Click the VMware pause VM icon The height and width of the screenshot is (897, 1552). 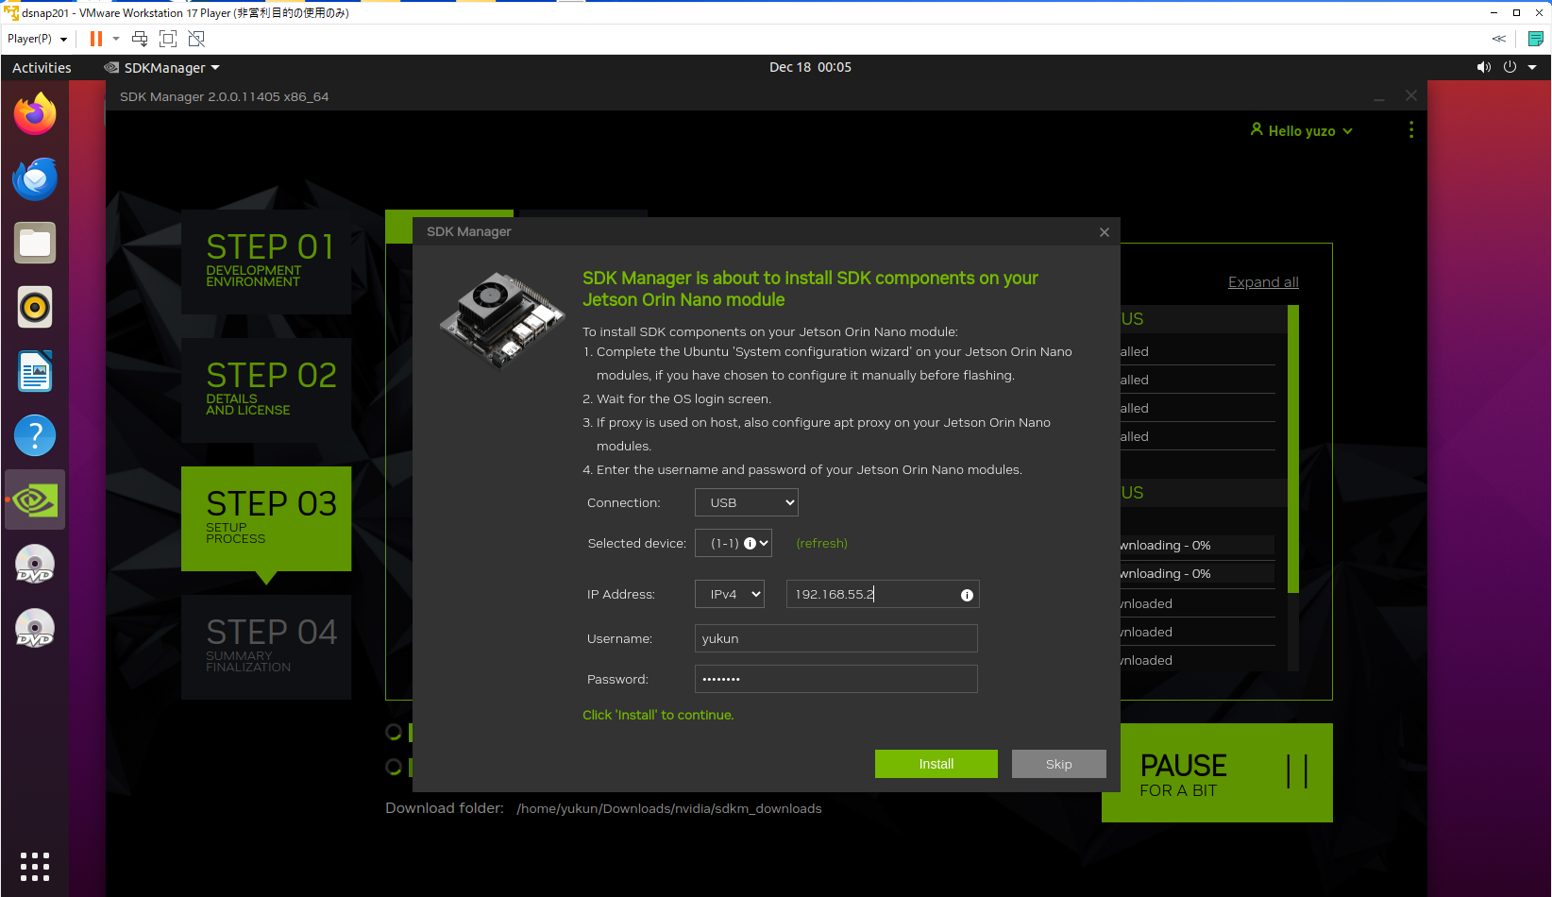[95, 39]
